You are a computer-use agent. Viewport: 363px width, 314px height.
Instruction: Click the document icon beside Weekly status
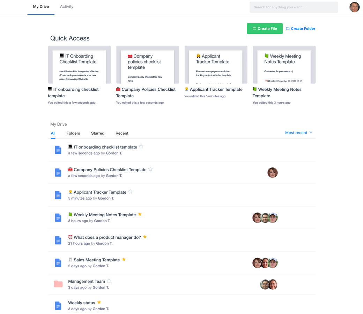pyautogui.click(x=58, y=306)
